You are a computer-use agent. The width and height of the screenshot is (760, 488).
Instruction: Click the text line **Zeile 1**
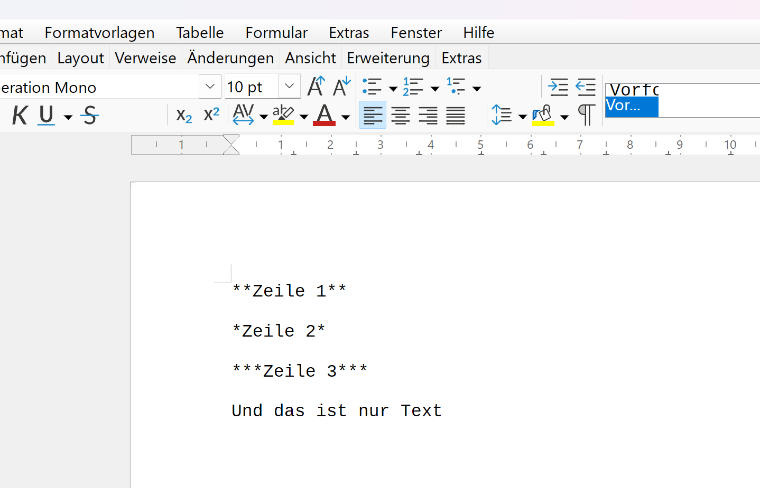click(289, 291)
